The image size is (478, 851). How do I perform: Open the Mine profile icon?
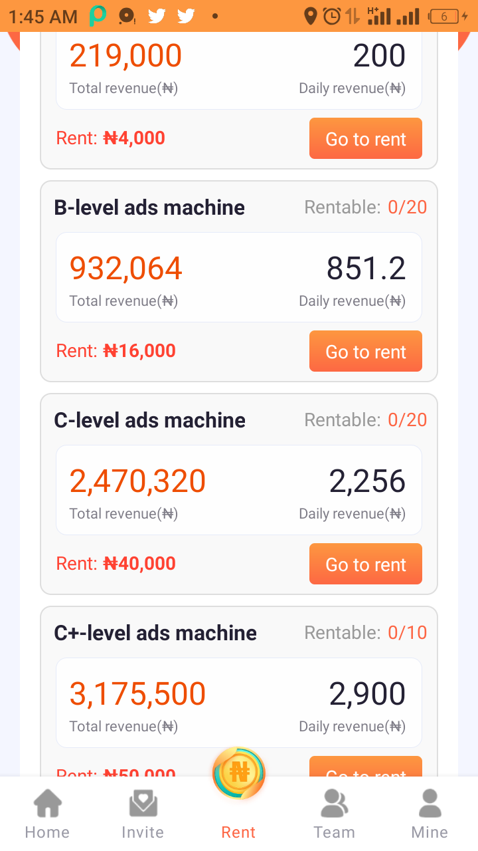[x=430, y=803]
